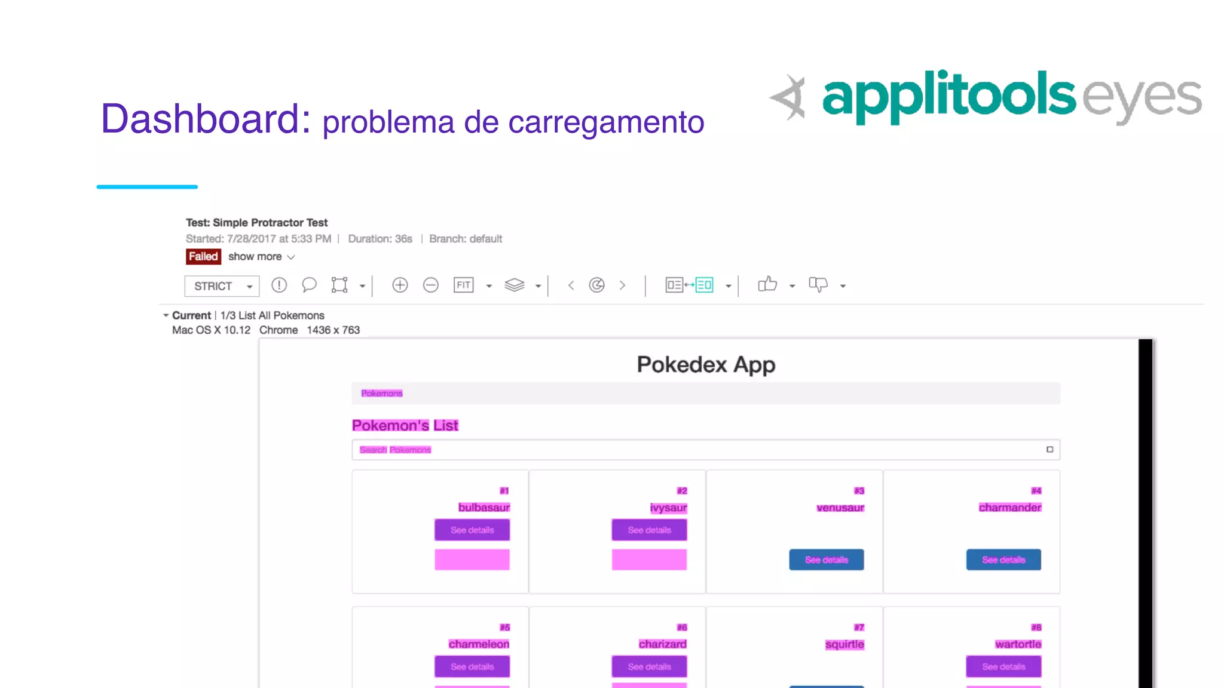
Task: Open the FIT zoom options arrow
Action: click(489, 286)
